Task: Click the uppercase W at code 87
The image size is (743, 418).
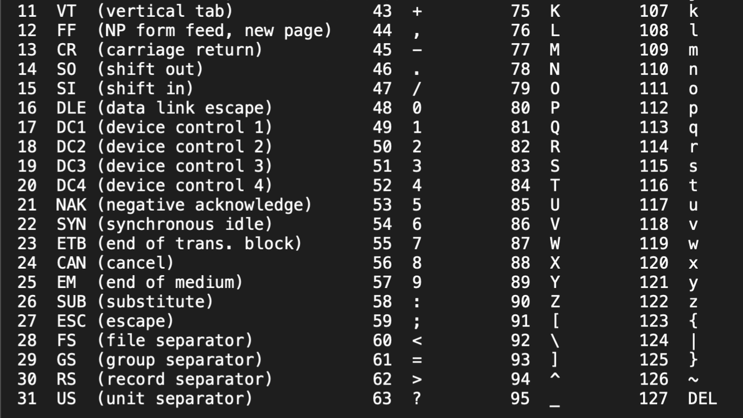Action: click(555, 243)
